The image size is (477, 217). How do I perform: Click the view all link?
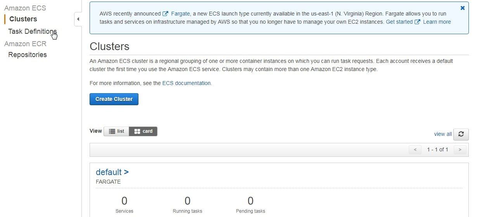point(443,134)
